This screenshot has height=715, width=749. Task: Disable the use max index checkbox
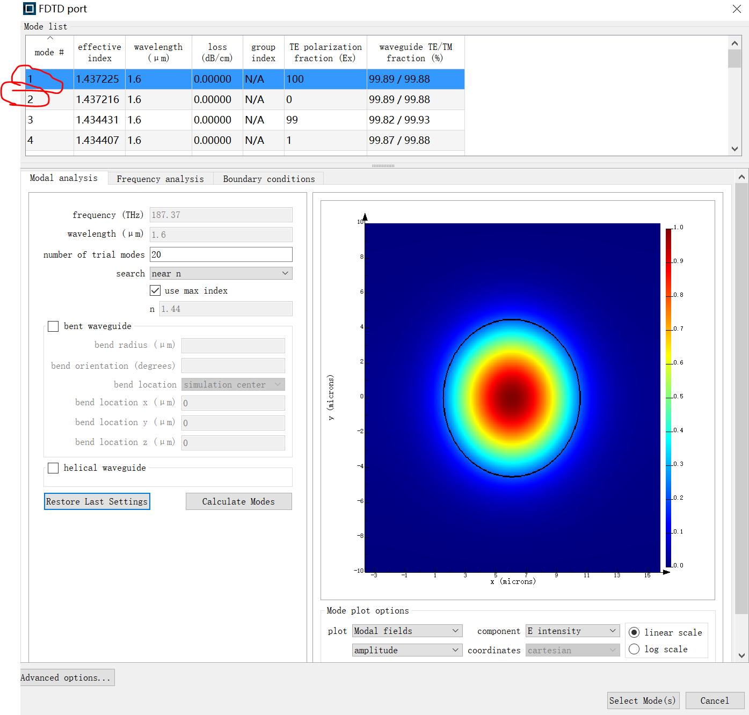[x=155, y=290]
